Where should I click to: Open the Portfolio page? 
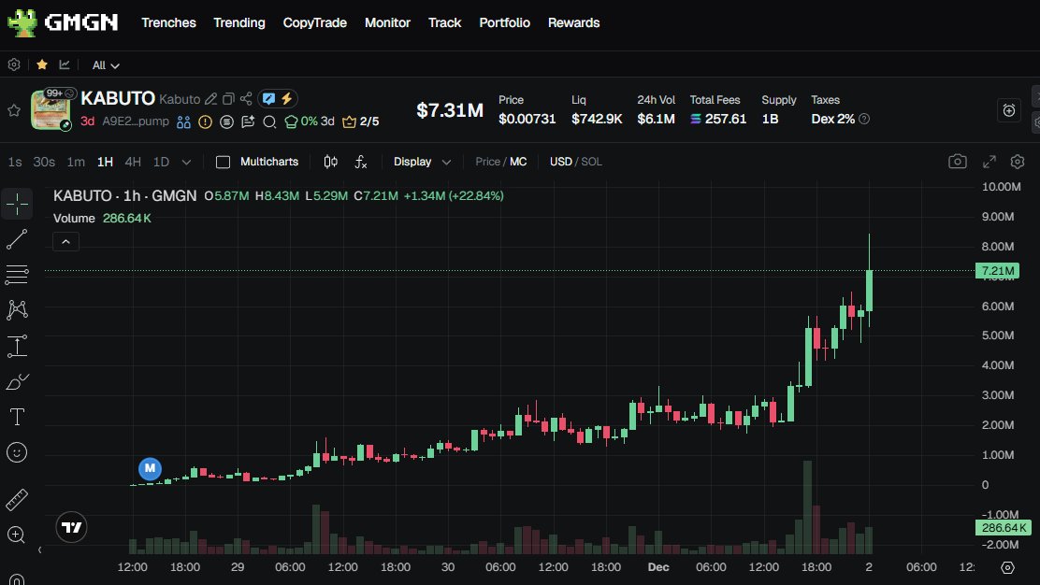[504, 22]
